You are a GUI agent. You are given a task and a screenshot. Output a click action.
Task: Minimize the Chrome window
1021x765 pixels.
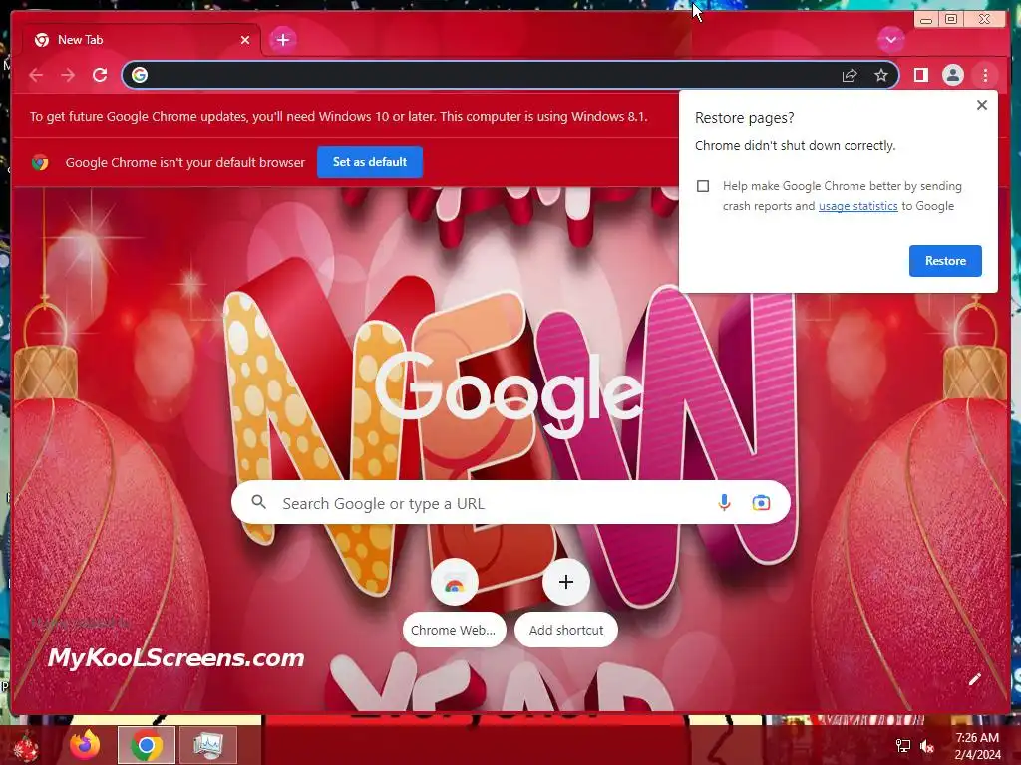pos(926,20)
